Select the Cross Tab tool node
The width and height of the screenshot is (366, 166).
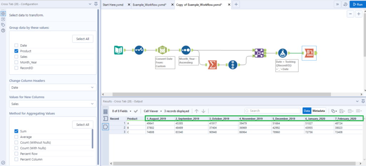point(308,53)
